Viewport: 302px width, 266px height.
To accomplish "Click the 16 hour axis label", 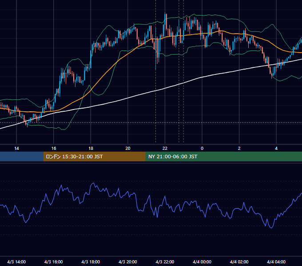I will (x=54, y=149).
